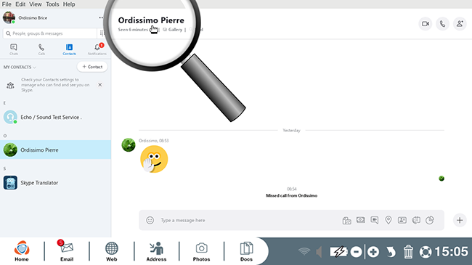Open the plus button beside the message box
This screenshot has width=472, height=265.
point(460,220)
